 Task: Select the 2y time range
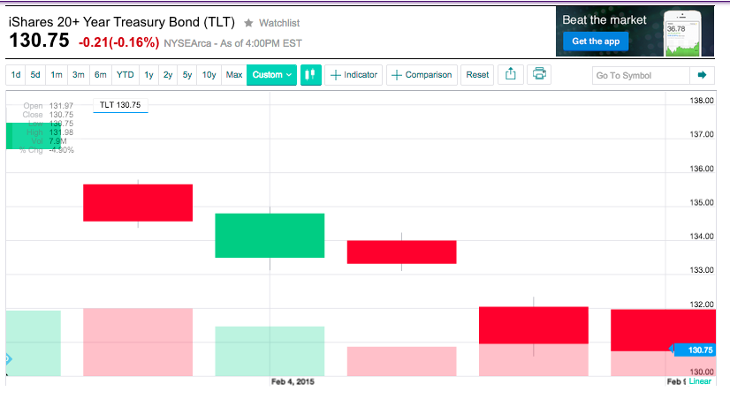(168, 75)
